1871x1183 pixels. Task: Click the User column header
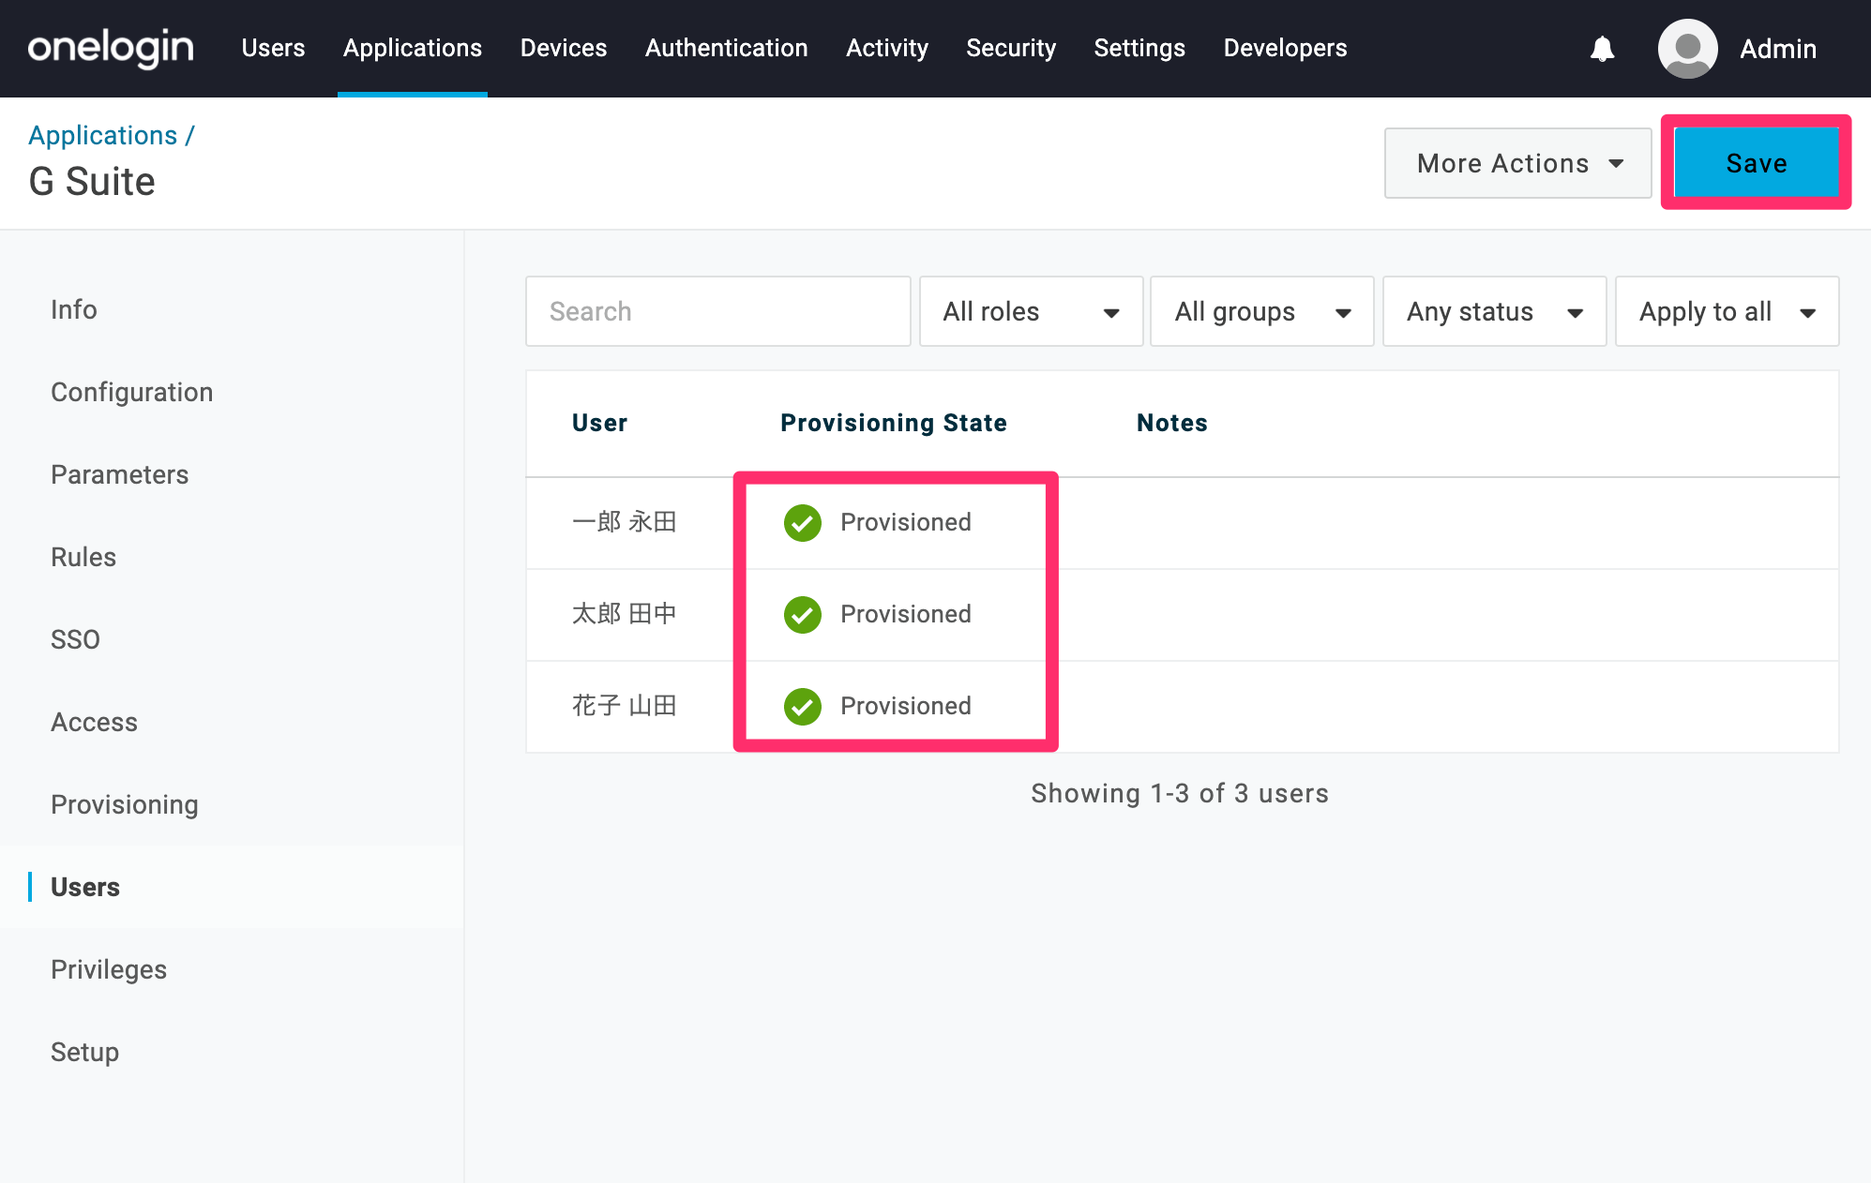[x=600, y=423]
